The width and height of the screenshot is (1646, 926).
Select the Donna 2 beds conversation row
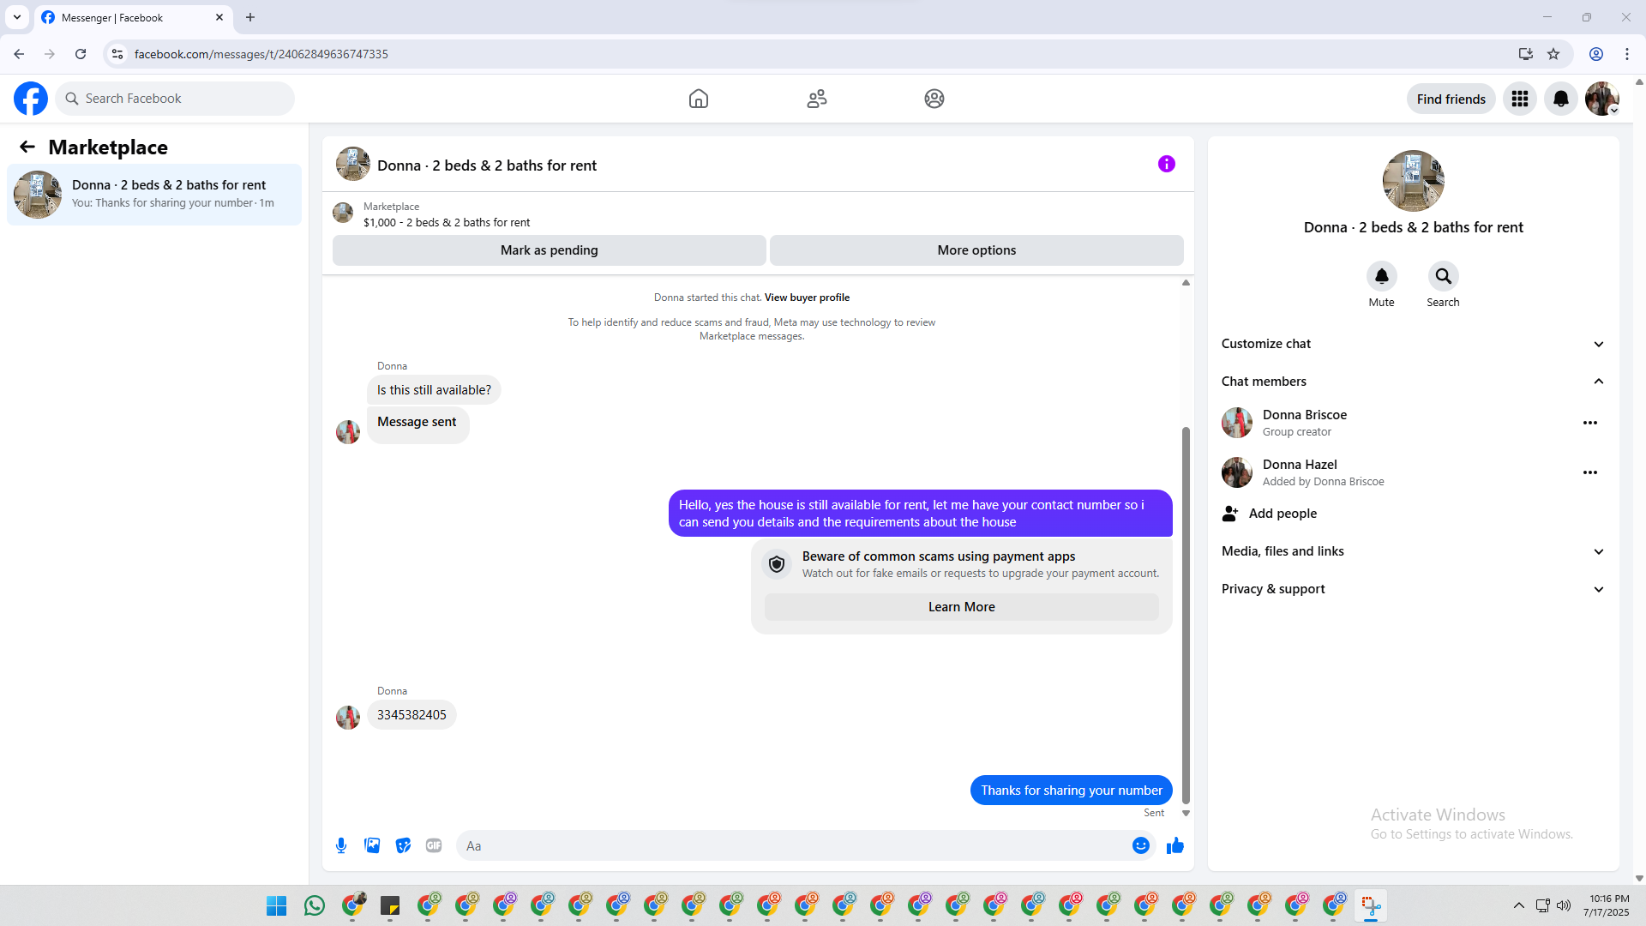point(154,195)
